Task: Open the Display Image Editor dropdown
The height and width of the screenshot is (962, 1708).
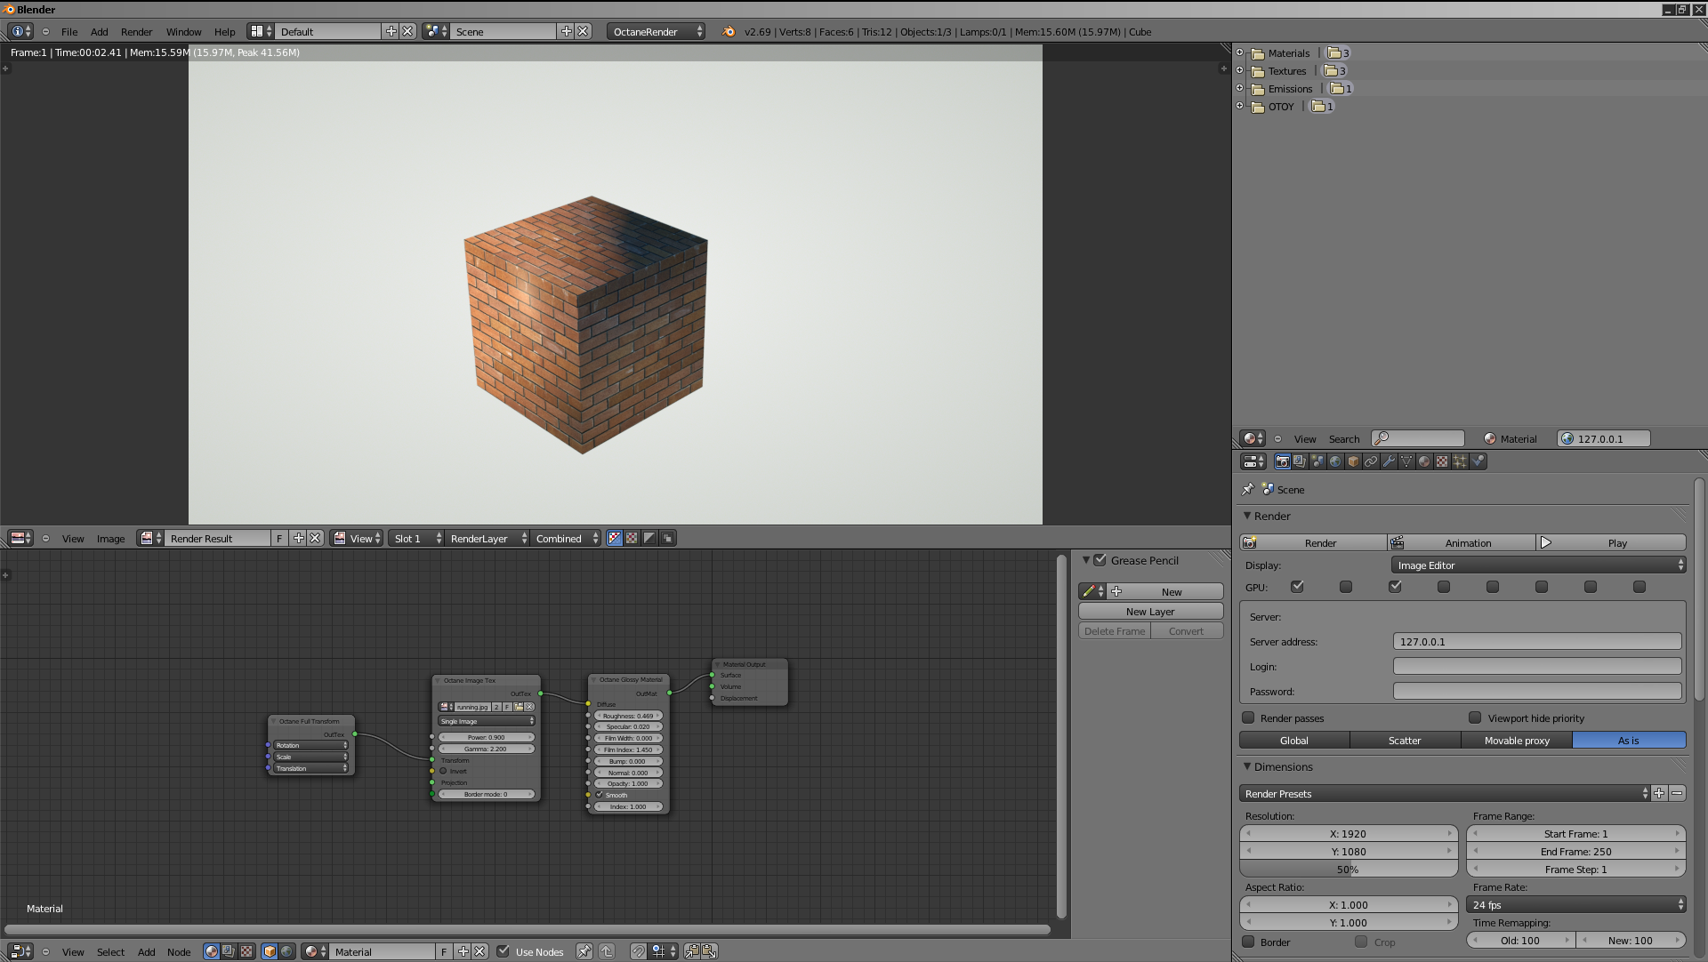Action: 1538,565
